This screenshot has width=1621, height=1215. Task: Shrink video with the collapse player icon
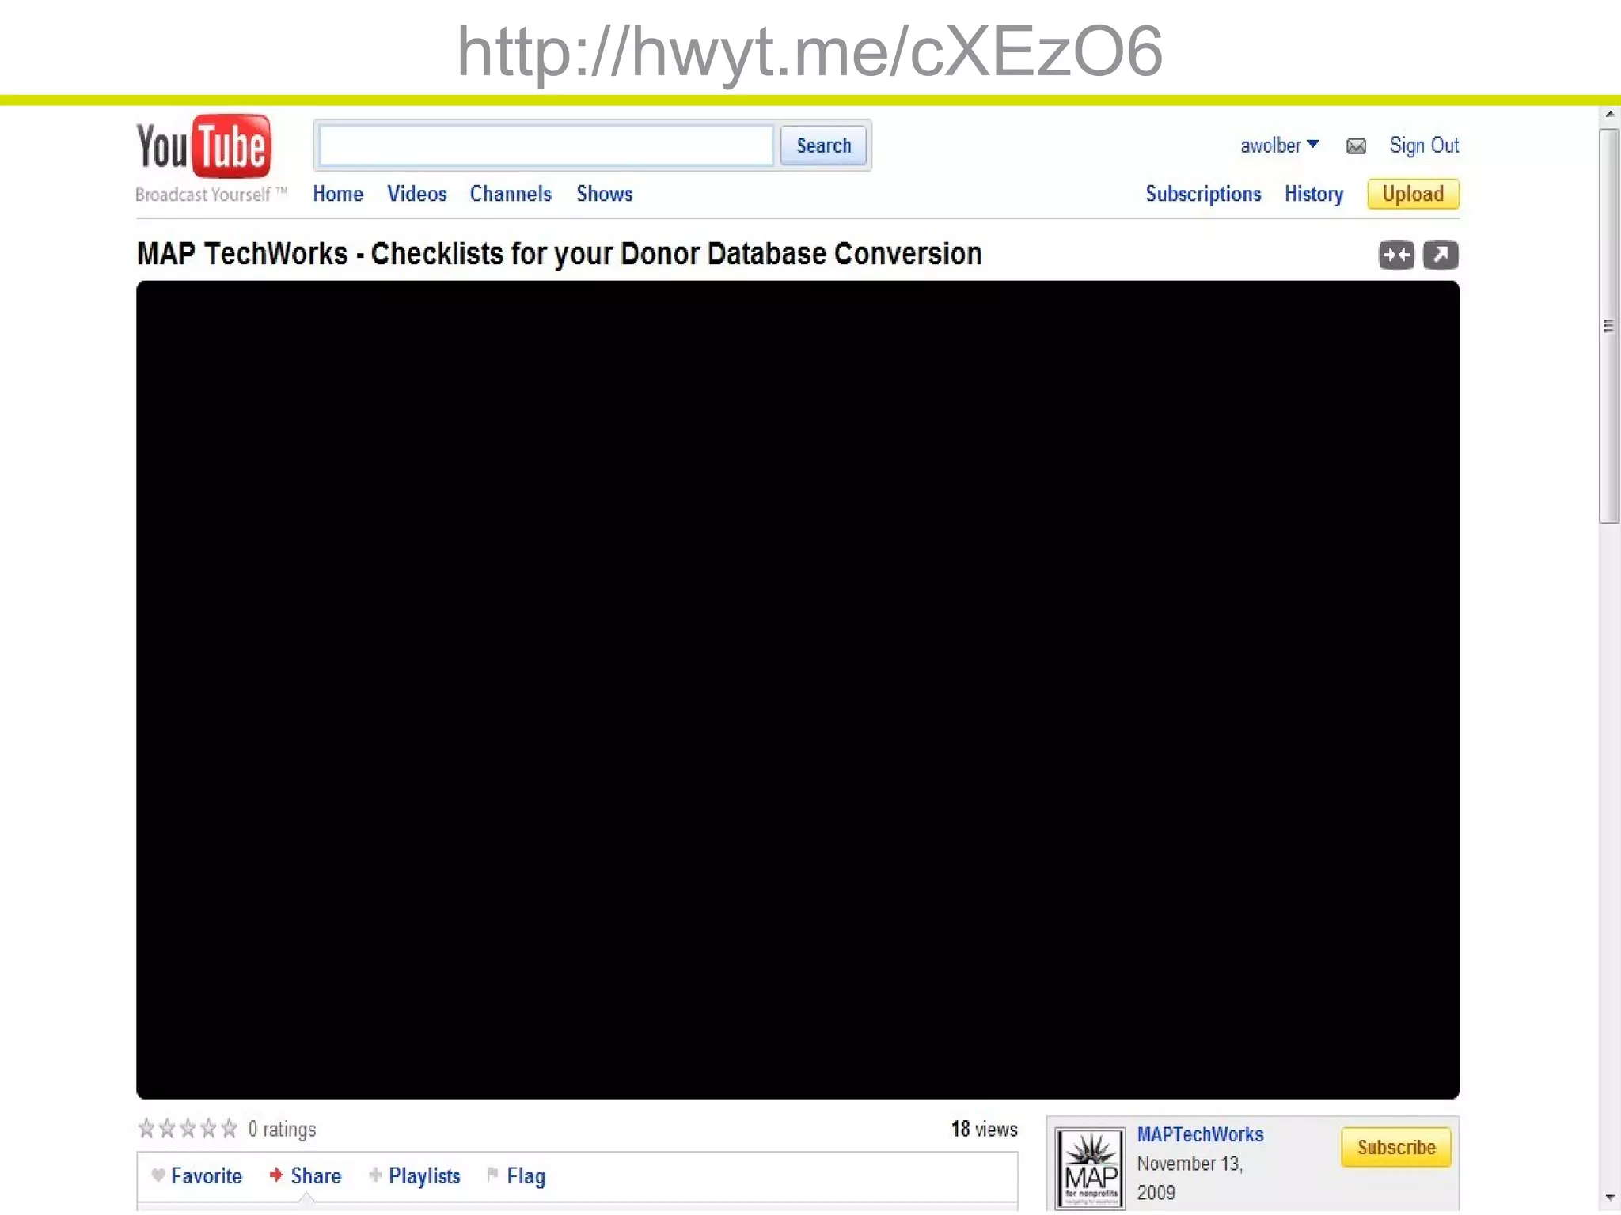(1395, 255)
